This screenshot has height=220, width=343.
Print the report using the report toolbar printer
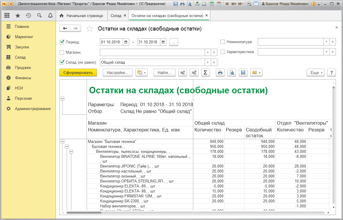220,72
